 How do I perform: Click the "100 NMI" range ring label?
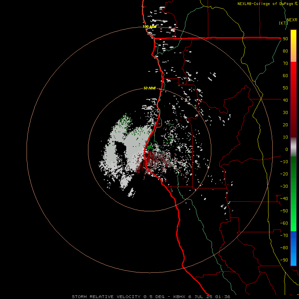click(x=149, y=27)
